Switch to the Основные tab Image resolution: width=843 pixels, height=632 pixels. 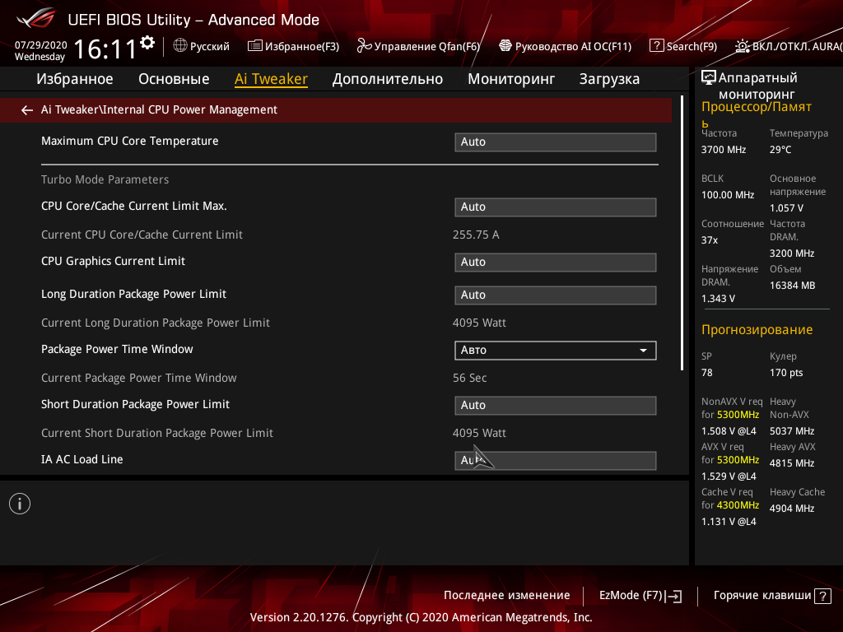[174, 79]
